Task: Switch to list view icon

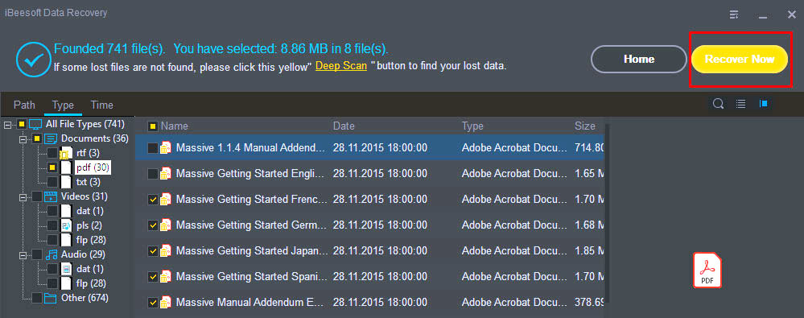Action: click(x=741, y=104)
